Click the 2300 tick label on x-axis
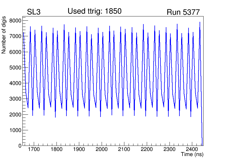Viewport: 226px width, 162px height. 169,149
